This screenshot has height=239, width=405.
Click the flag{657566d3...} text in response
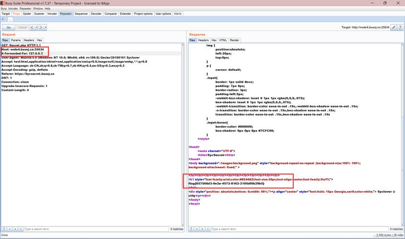[x=226, y=184]
